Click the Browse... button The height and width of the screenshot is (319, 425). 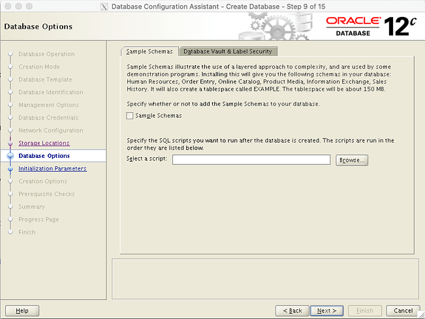[x=352, y=160]
